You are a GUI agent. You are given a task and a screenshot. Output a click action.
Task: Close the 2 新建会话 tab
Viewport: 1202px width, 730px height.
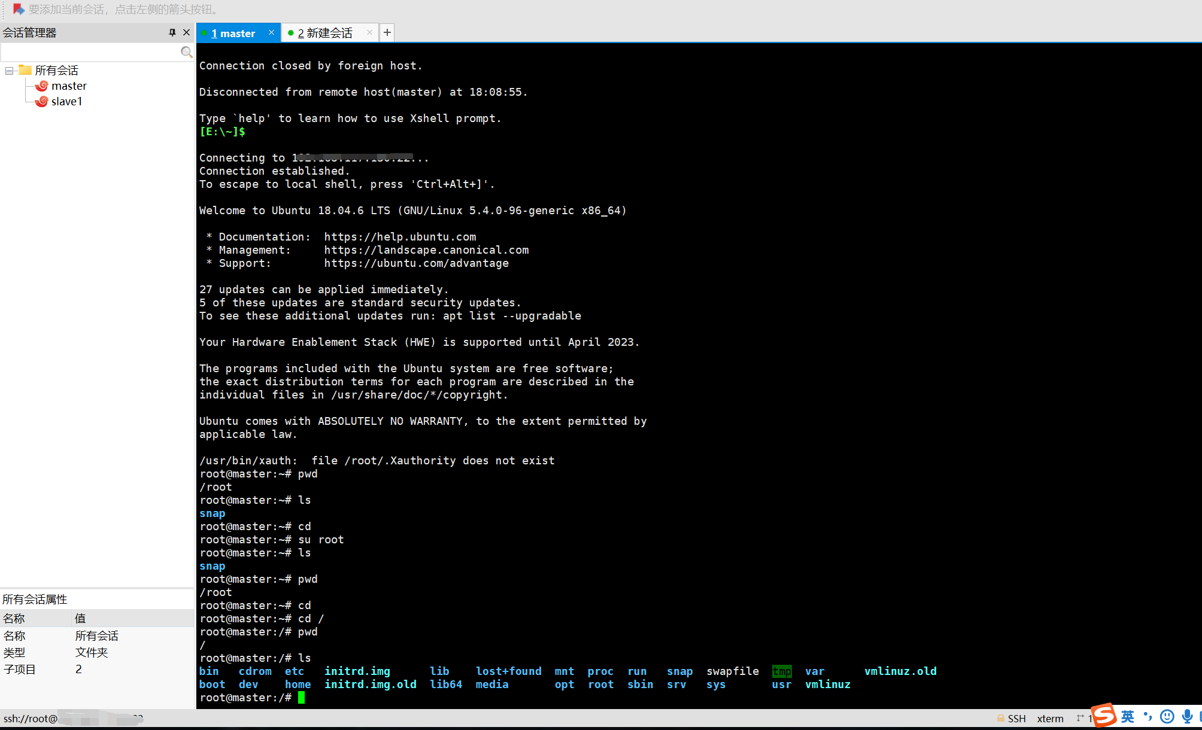coord(369,32)
